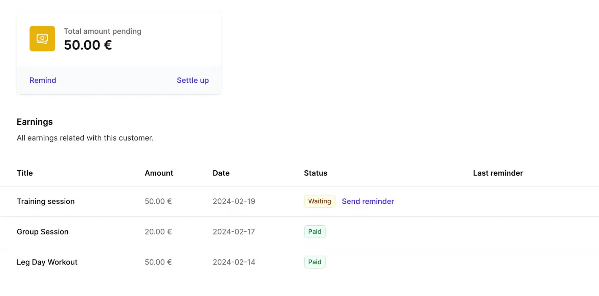Click Paid badge for Leg Day Workout

(315, 262)
